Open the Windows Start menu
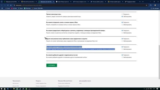Image resolution: width=160 pixels, height=90 pixels. point(1,89)
